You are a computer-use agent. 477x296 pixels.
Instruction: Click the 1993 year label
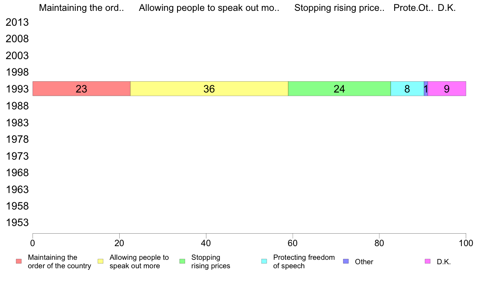click(17, 89)
